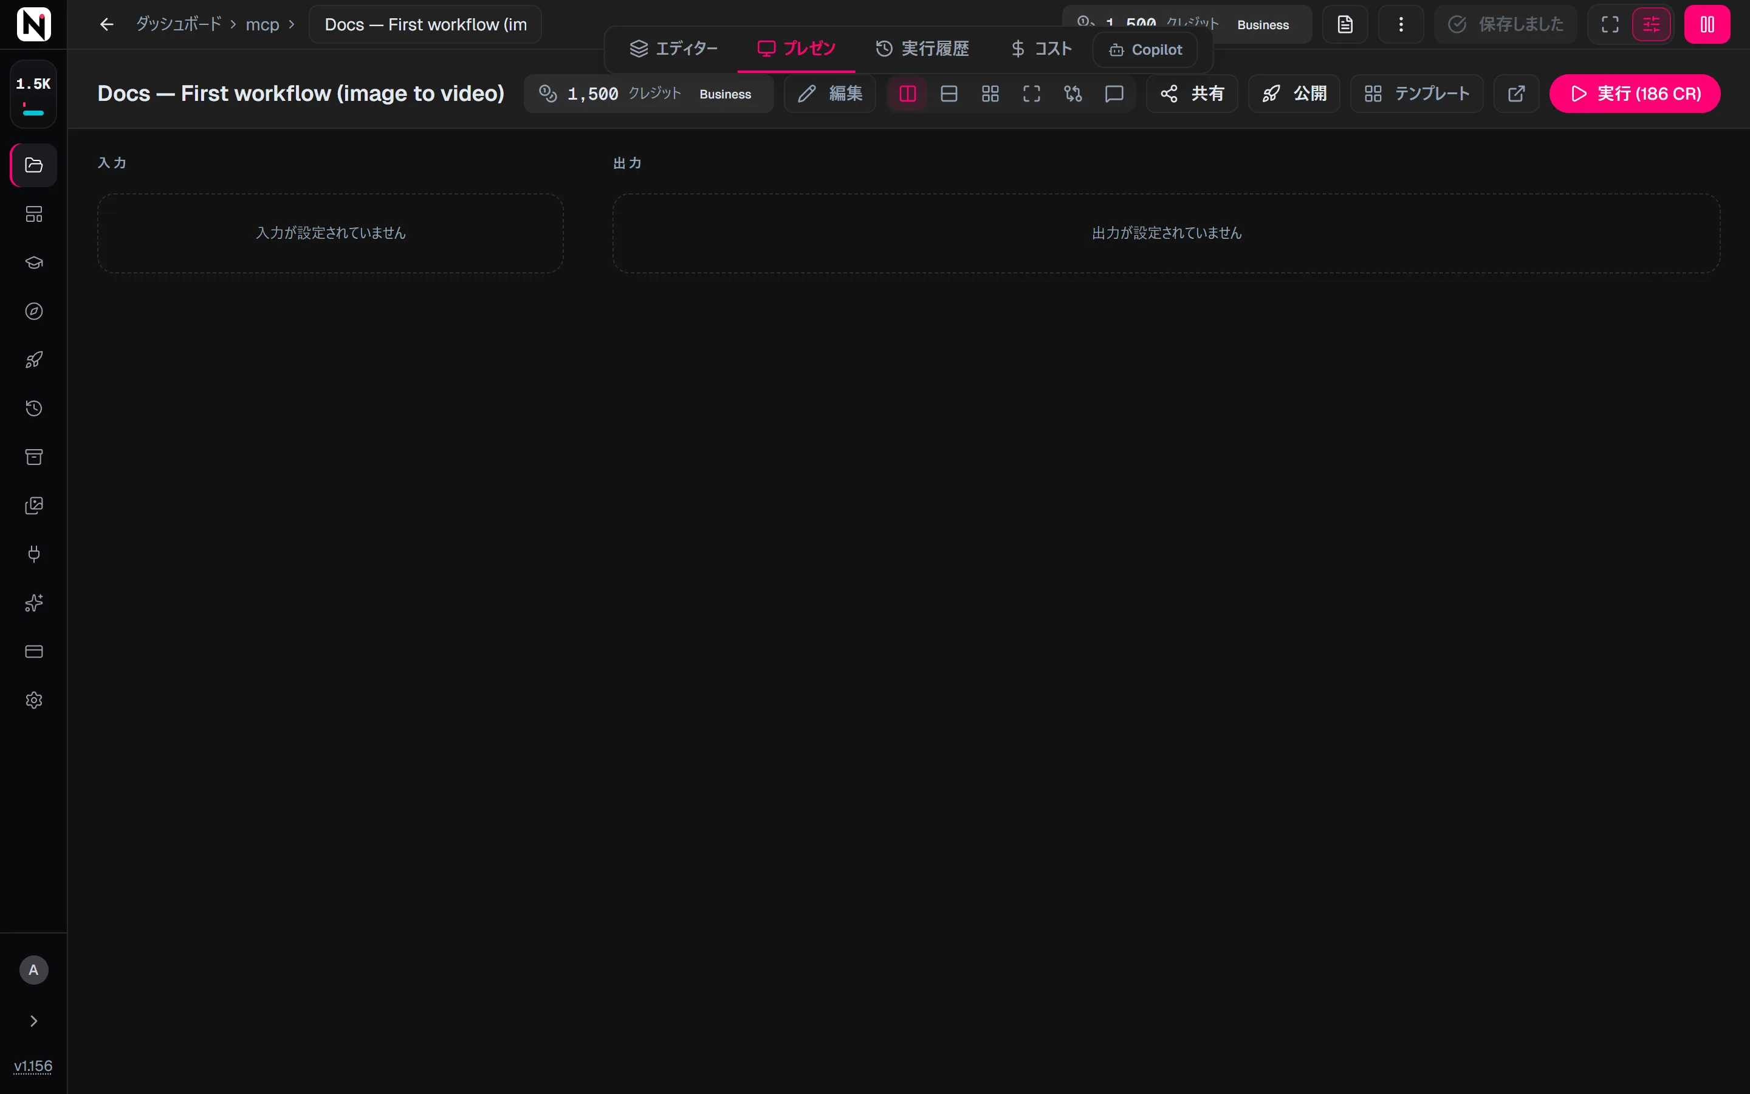Click the workflow name field in breadcrumb
Image resolution: width=1750 pixels, height=1094 pixels.
425,24
